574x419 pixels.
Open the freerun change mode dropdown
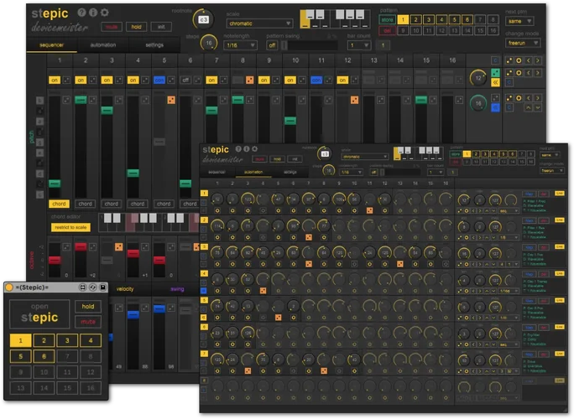[522, 43]
